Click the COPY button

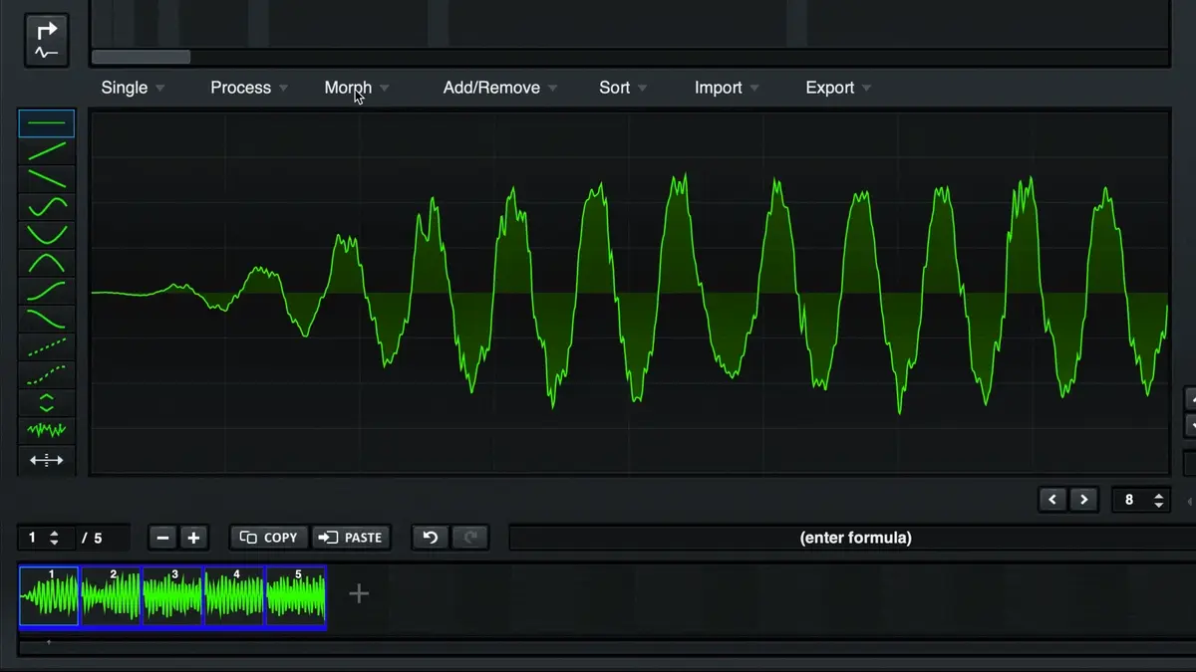(x=269, y=538)
